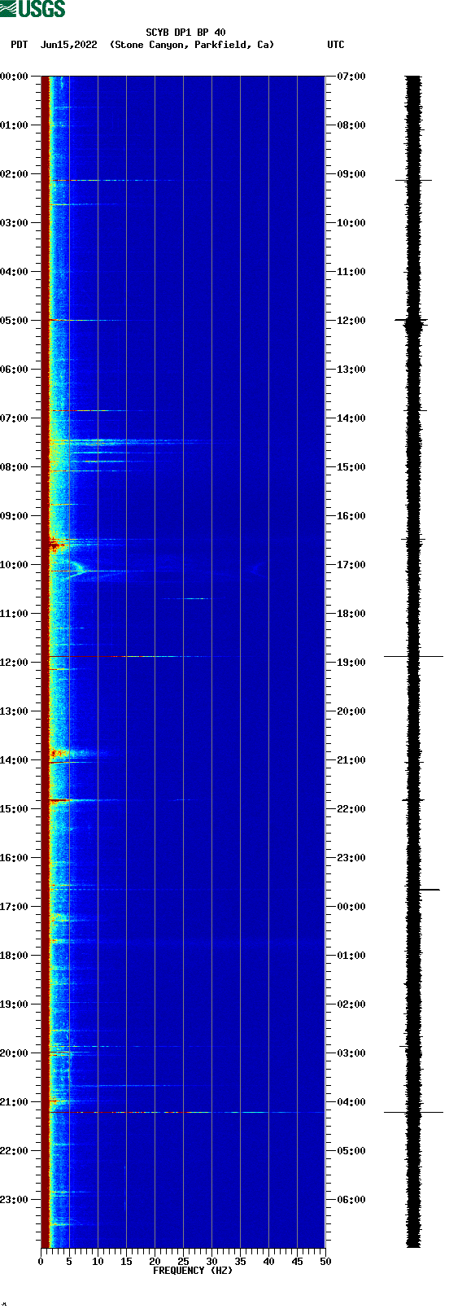This screenshot has width=449, height=1313.
Task: Click the '23:00' PDT time label
Action: 15,1200
